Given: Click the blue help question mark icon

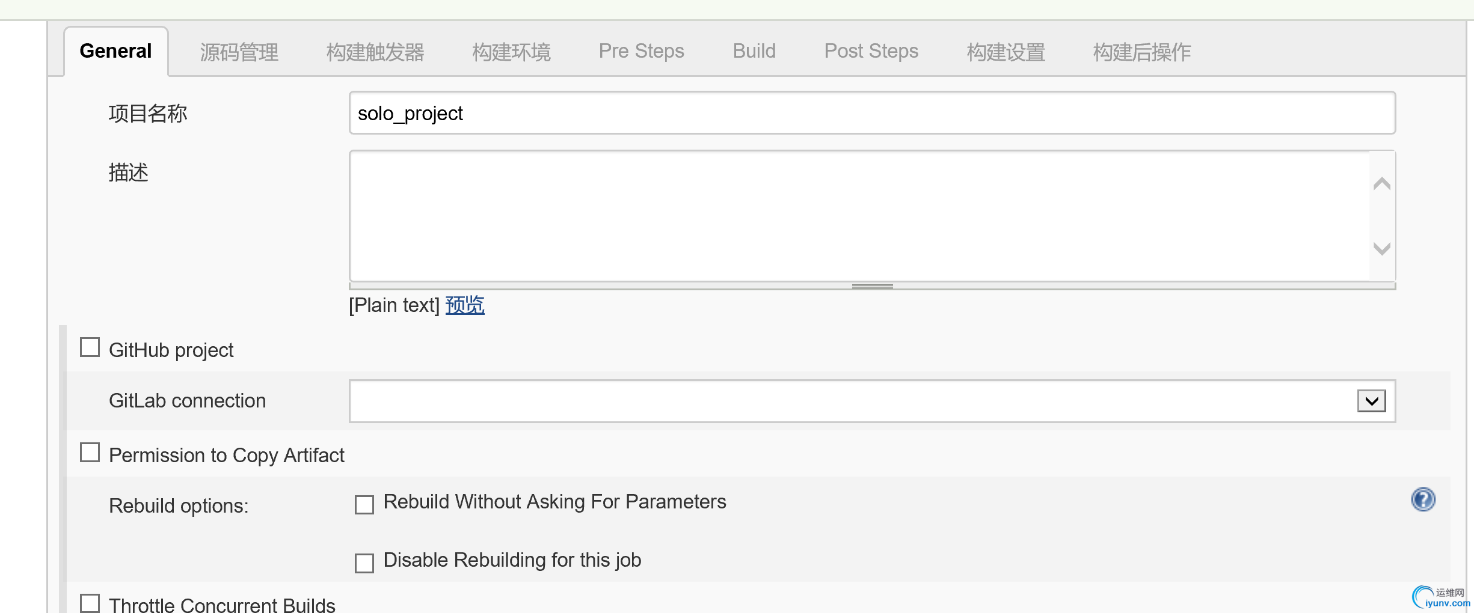Looking at the screenshot, I should point(1423,499).
